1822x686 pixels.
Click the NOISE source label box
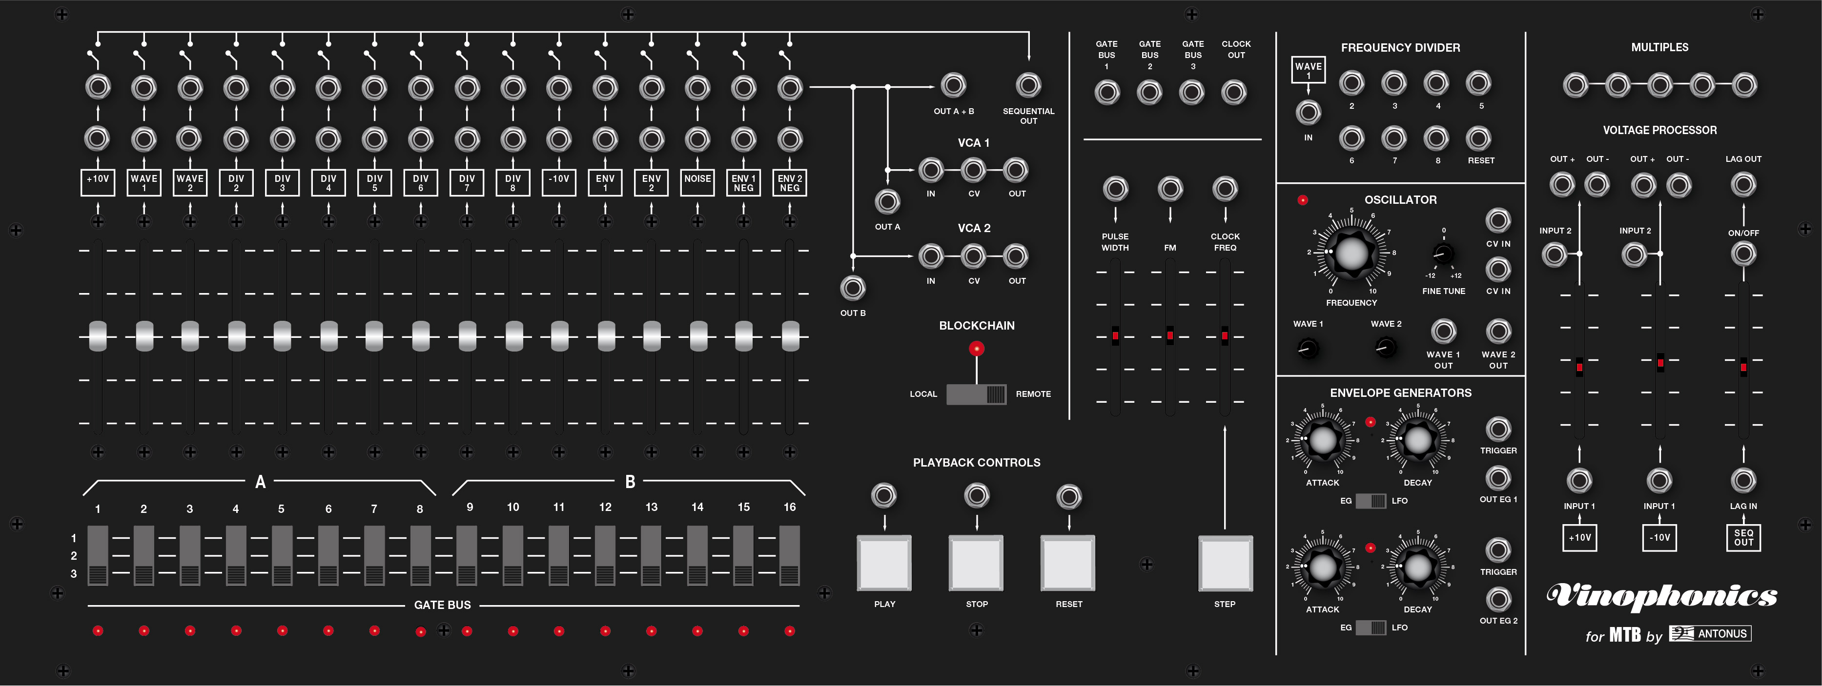697,182
